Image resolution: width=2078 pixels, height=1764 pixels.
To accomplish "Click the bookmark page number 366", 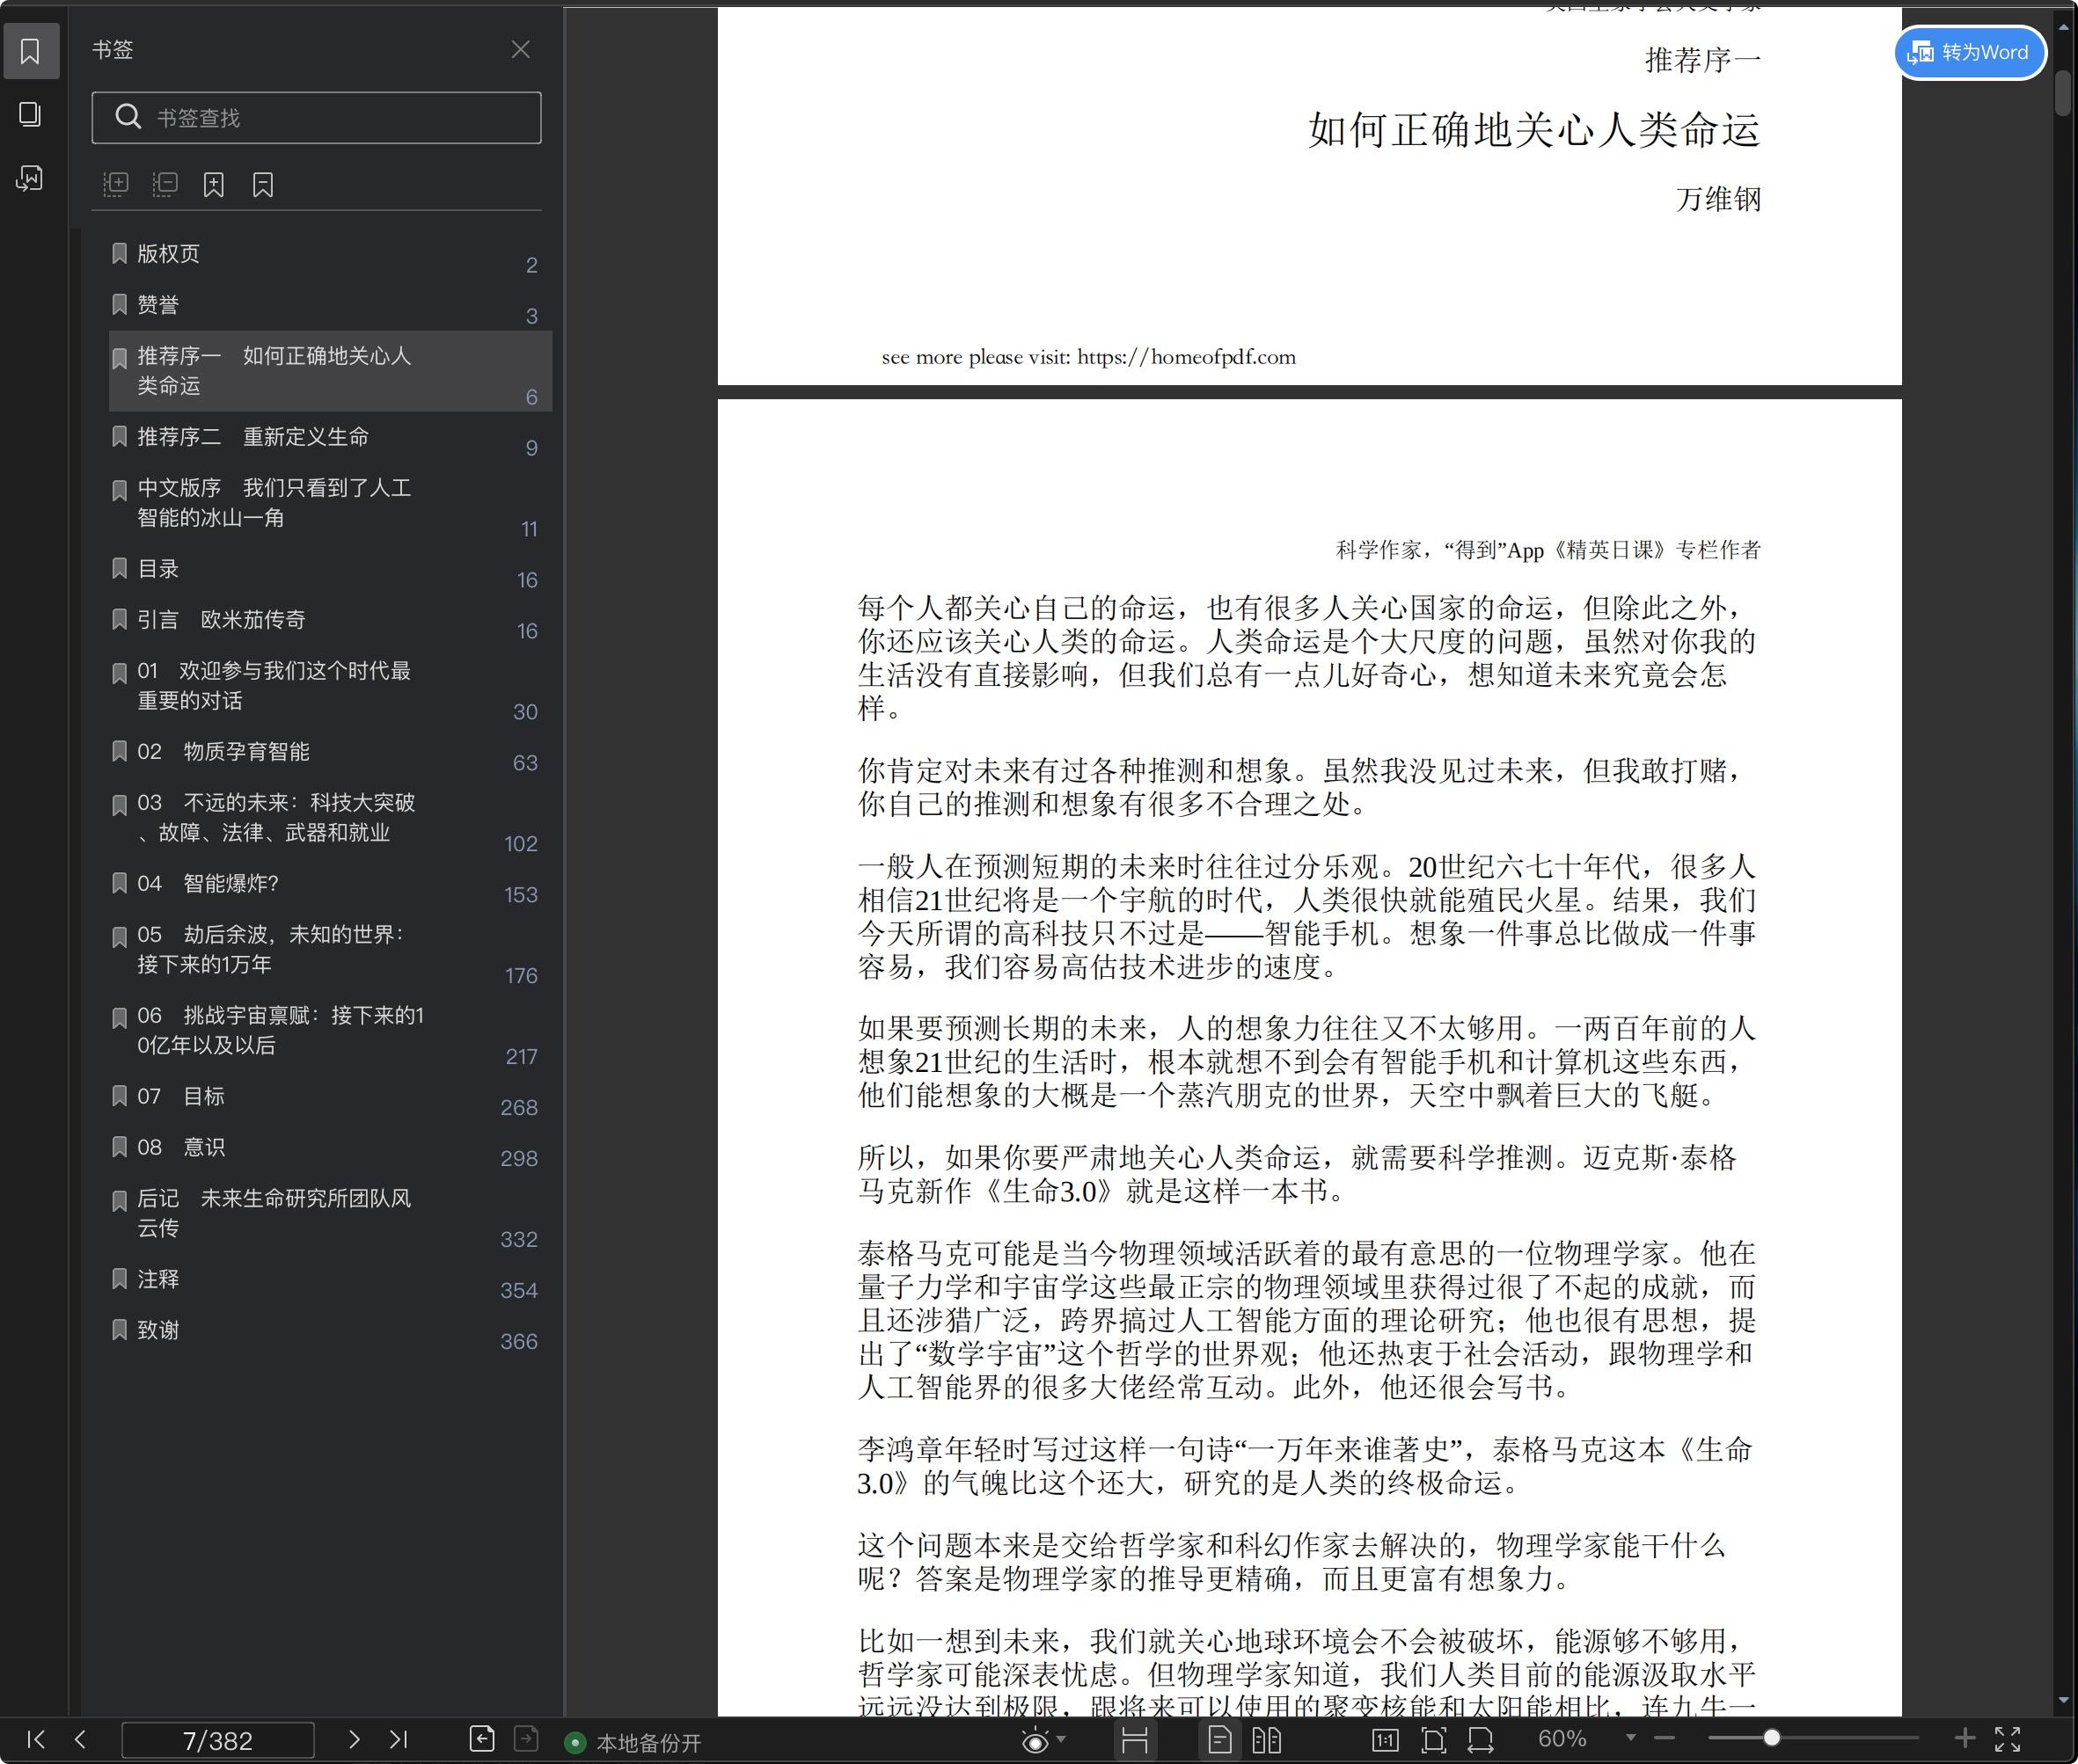I will tap(519, 1342).
